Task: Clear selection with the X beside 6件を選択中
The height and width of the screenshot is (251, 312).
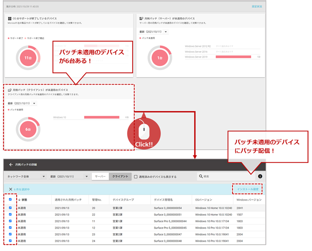Action: tap(11, 189)
